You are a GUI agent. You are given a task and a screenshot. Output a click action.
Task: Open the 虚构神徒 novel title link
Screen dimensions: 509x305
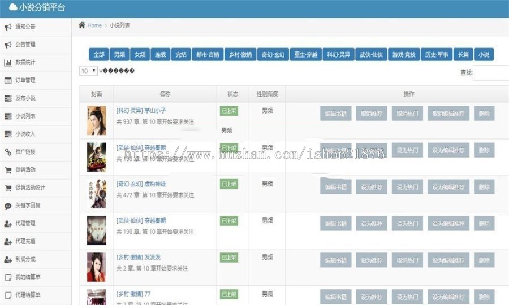155,184
